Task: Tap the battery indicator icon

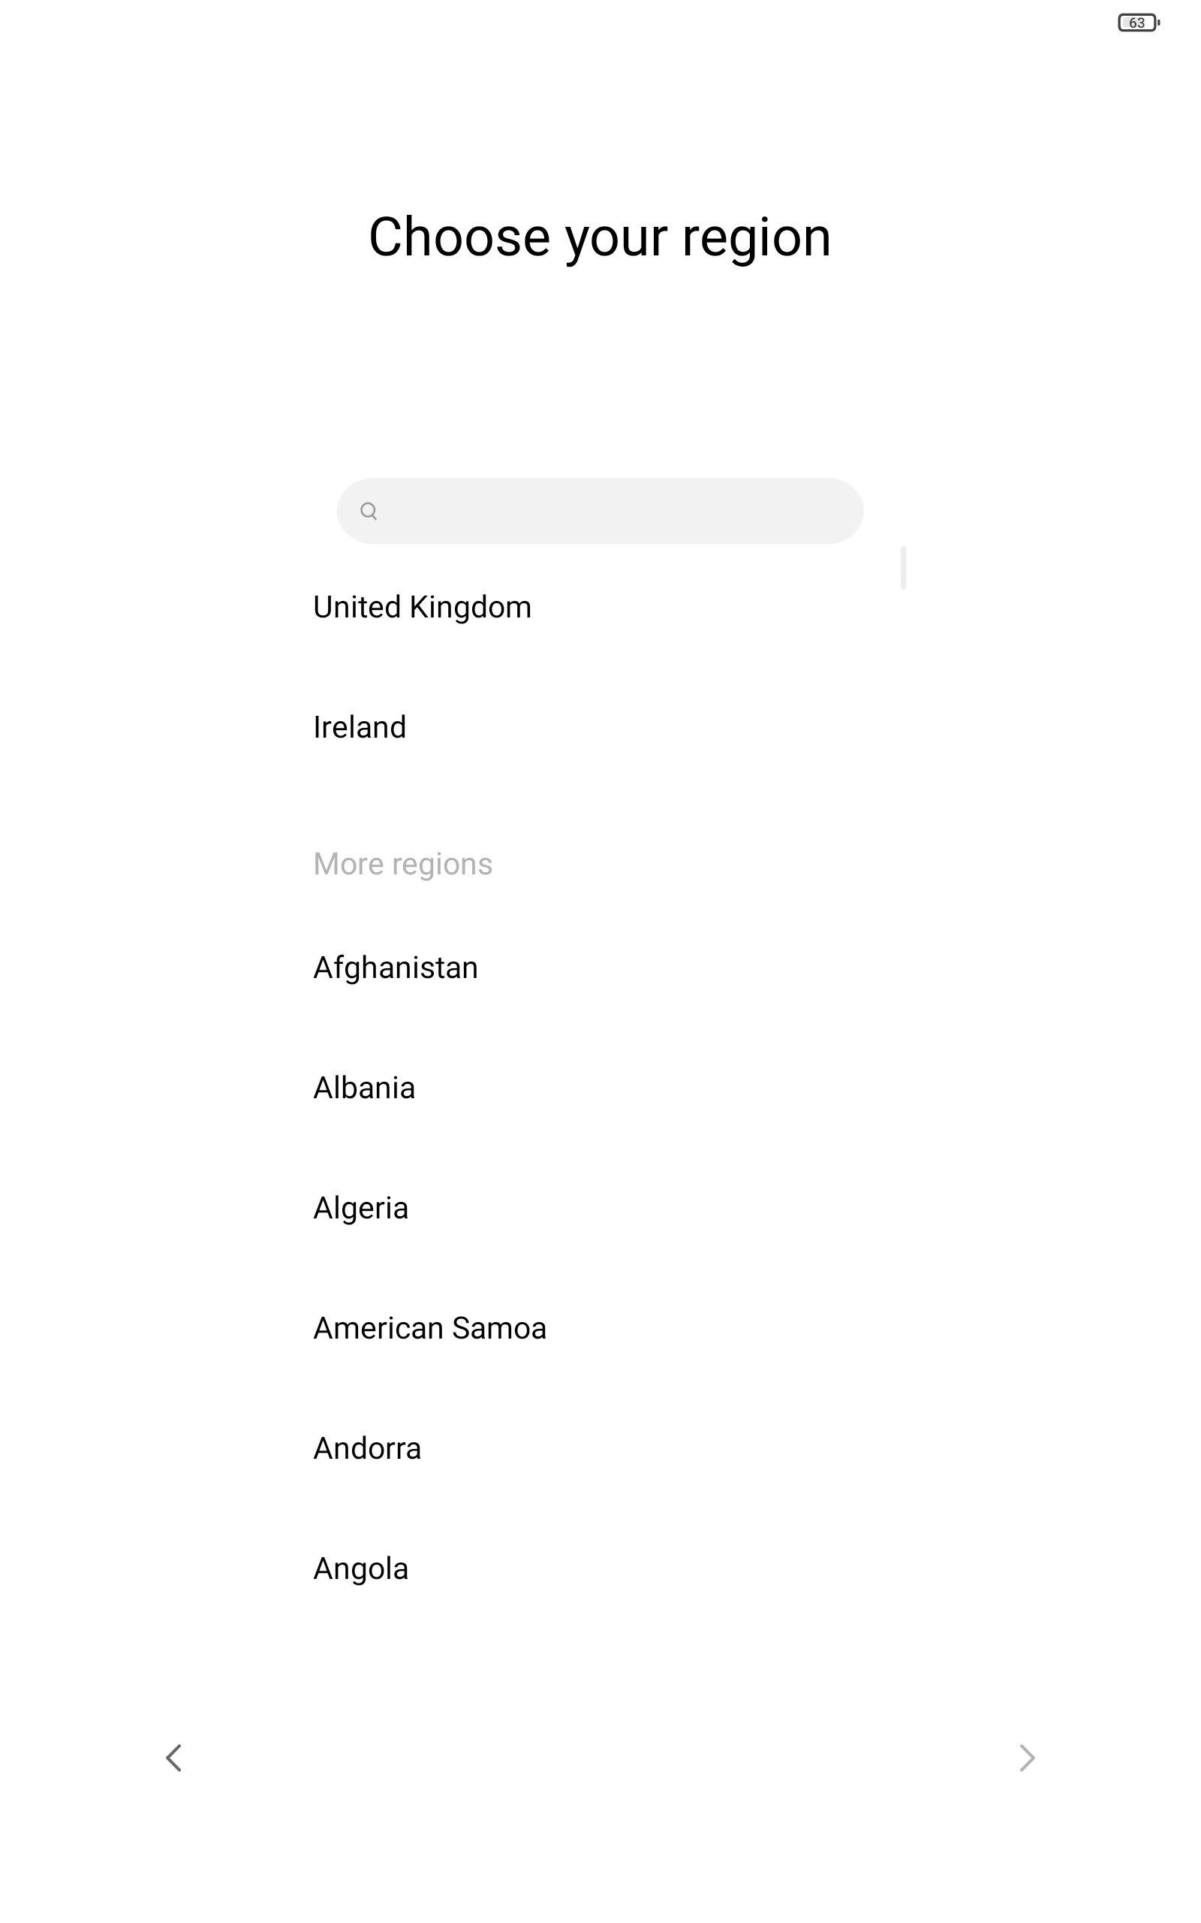Action: 1138,23
